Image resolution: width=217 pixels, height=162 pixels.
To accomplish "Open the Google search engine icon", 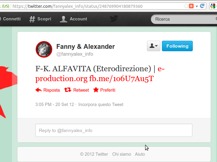I will 213,6.
